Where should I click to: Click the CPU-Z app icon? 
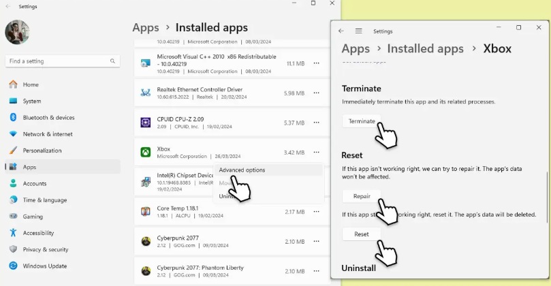(146, 123)
